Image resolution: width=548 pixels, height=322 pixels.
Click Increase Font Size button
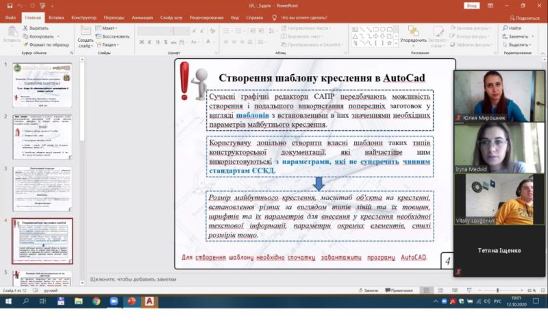point(195,31)
